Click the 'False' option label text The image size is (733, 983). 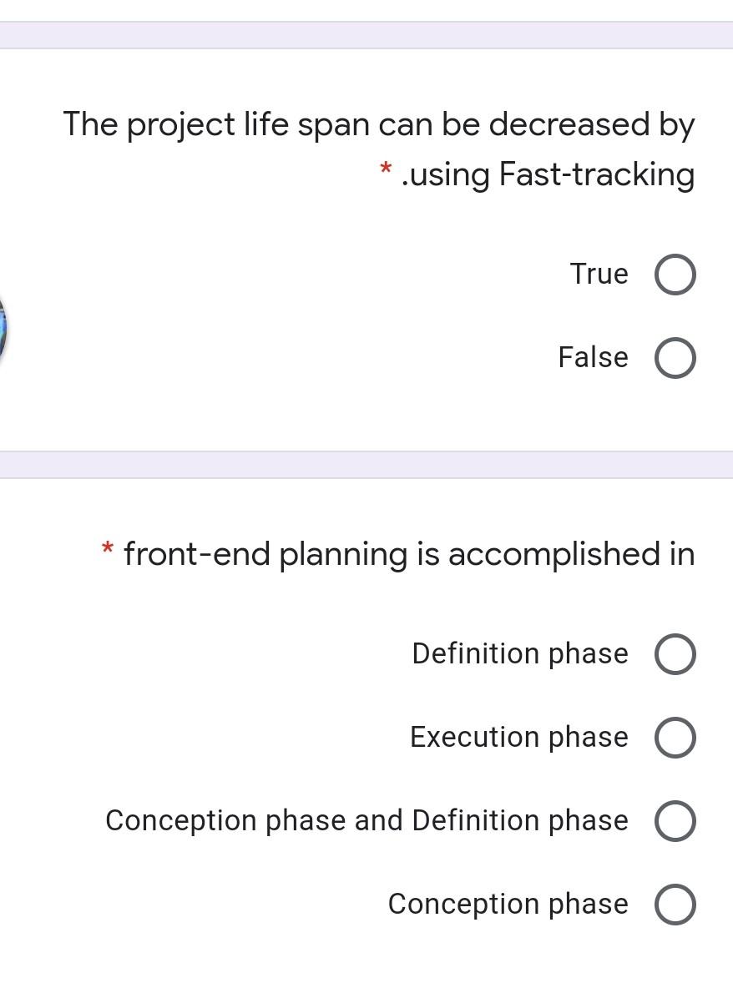tap(593, 357)
